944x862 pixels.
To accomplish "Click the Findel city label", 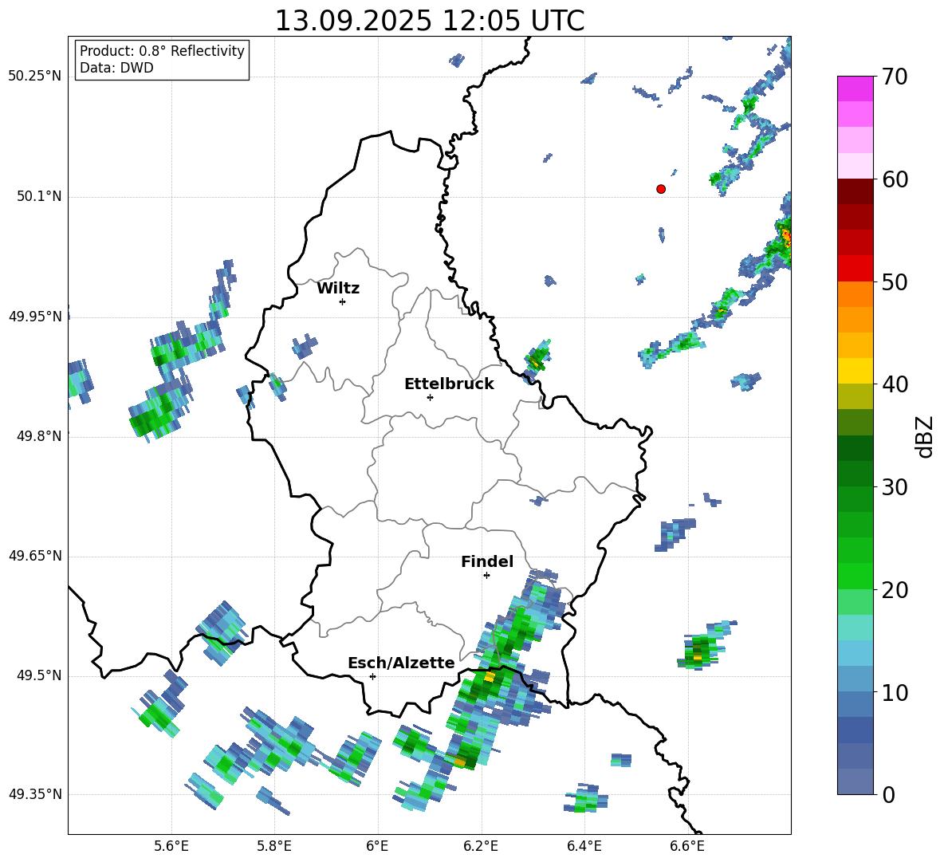I will [x=487, y=561].
